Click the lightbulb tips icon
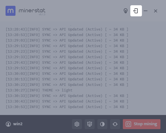 [x=126, y=11]
